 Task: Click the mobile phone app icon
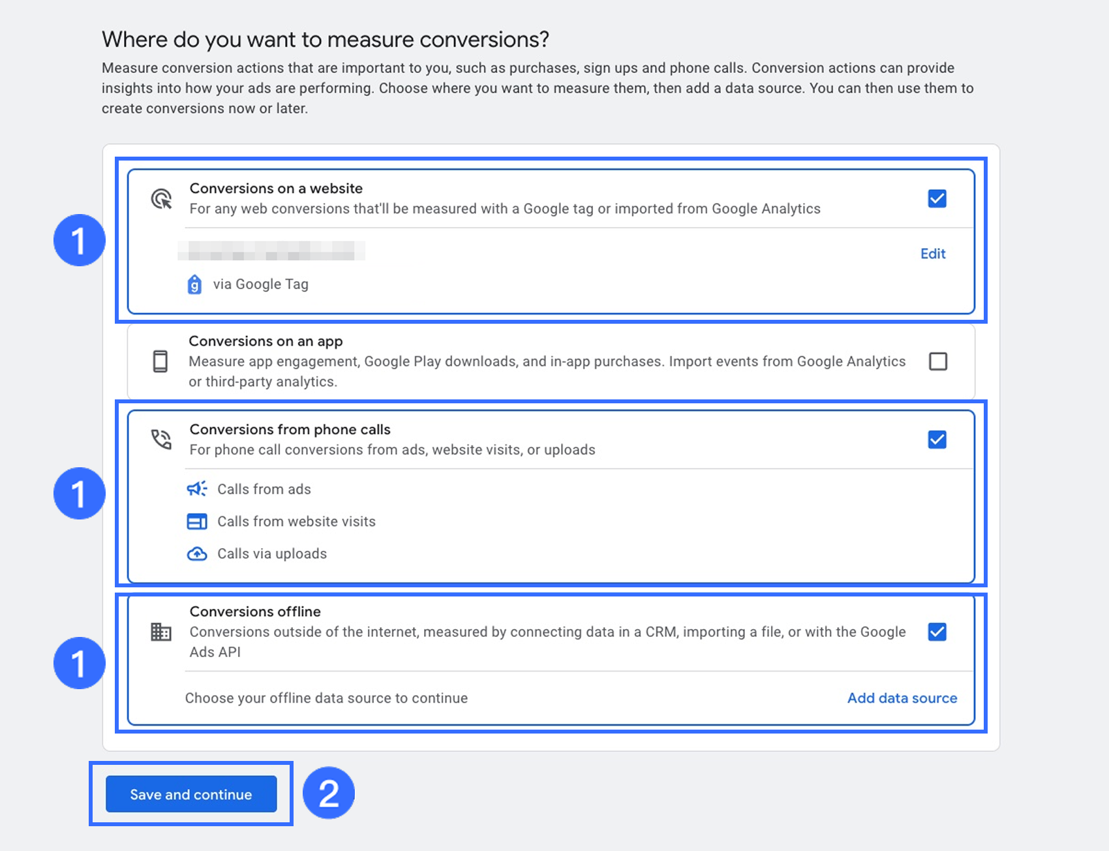(160, 361)
